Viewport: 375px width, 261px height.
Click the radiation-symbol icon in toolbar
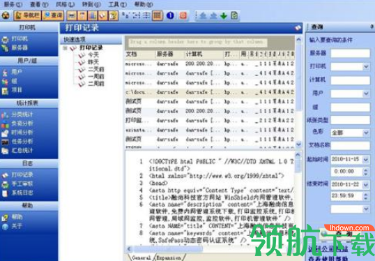(x=6, y=15)
